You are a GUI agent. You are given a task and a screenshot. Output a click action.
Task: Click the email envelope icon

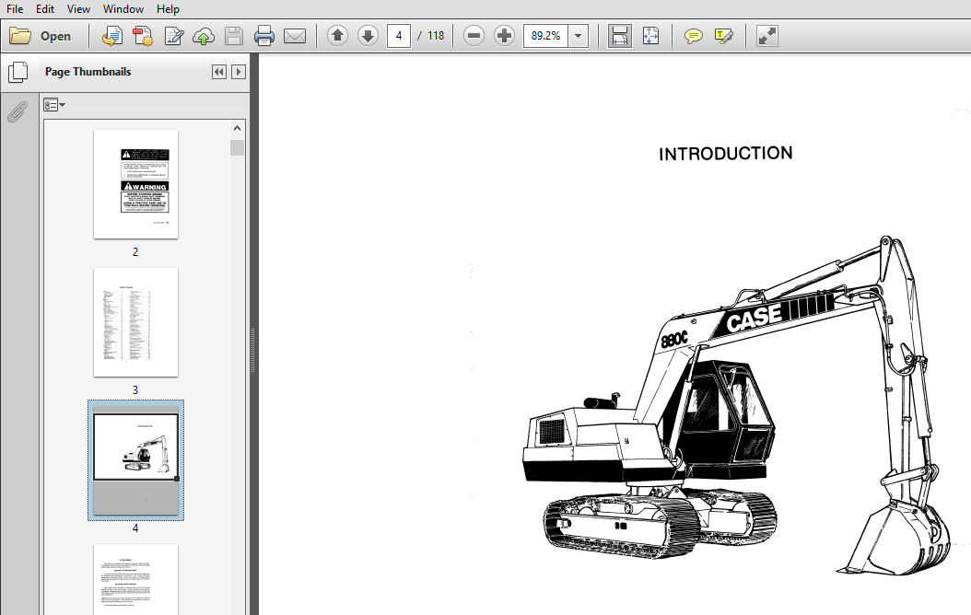[295, 36]
